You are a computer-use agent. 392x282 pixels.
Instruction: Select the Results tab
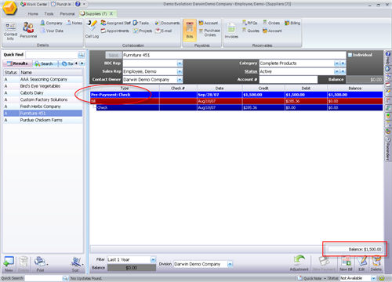pyautogui.click(x=17, y=63)
